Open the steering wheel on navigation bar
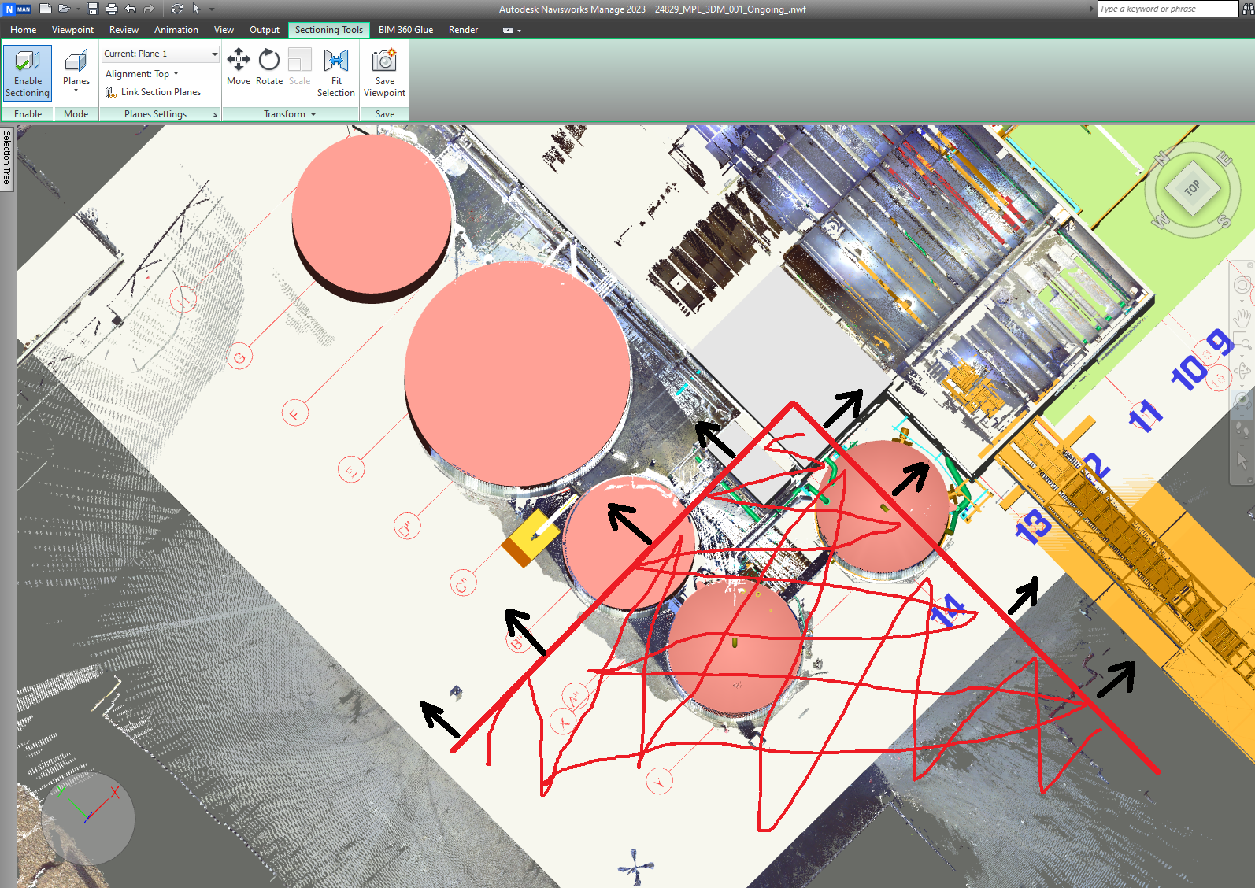Screen dimensions: 1255x888 1242,285
